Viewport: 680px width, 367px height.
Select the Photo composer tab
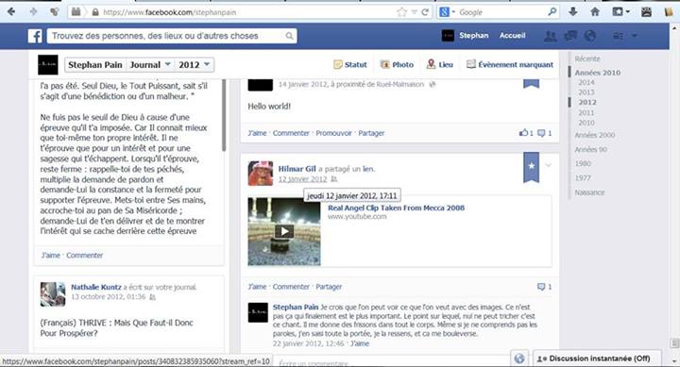[x=397, y=64]
